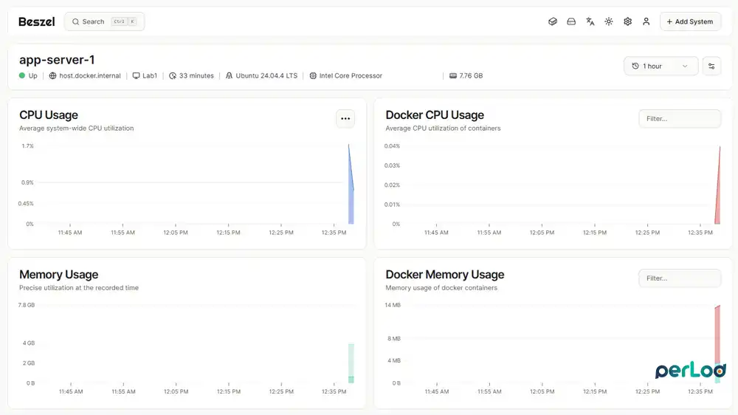Click the Linux penguin OS icon
This screenshot has height=415, width=738.
[230, 76]
